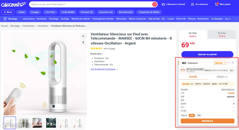The image size is (239, 130).
Task: Select the 关闭 variant collection toggle
Action: click(x=192, y=115)
